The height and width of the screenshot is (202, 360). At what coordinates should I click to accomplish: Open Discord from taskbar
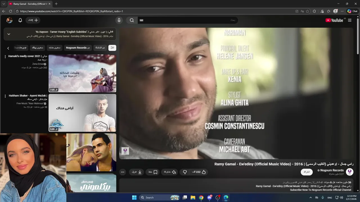coord(210,198)
